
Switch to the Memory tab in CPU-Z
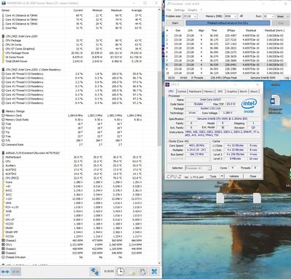pyautogui.click(x=209, y=92)
